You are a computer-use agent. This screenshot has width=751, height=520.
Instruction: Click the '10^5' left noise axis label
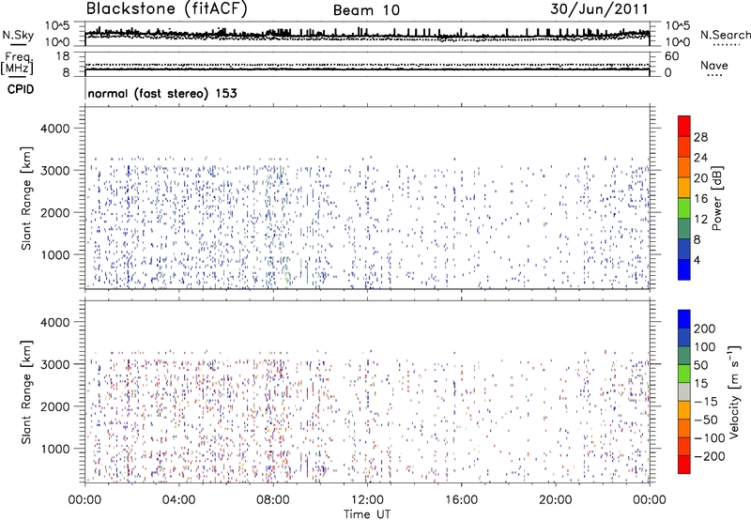(x=57, y=26)
